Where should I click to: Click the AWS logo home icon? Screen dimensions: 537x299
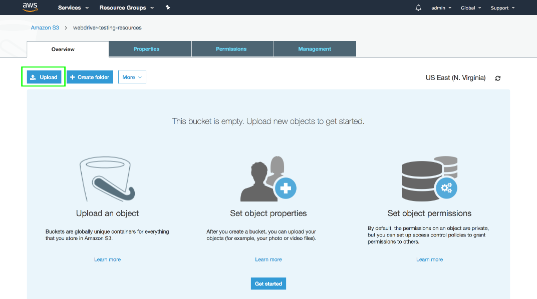[30, 7]
